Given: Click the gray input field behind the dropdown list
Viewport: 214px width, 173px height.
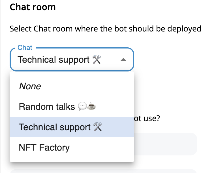Looking at the screenshot, I should (x=166, y=144).
